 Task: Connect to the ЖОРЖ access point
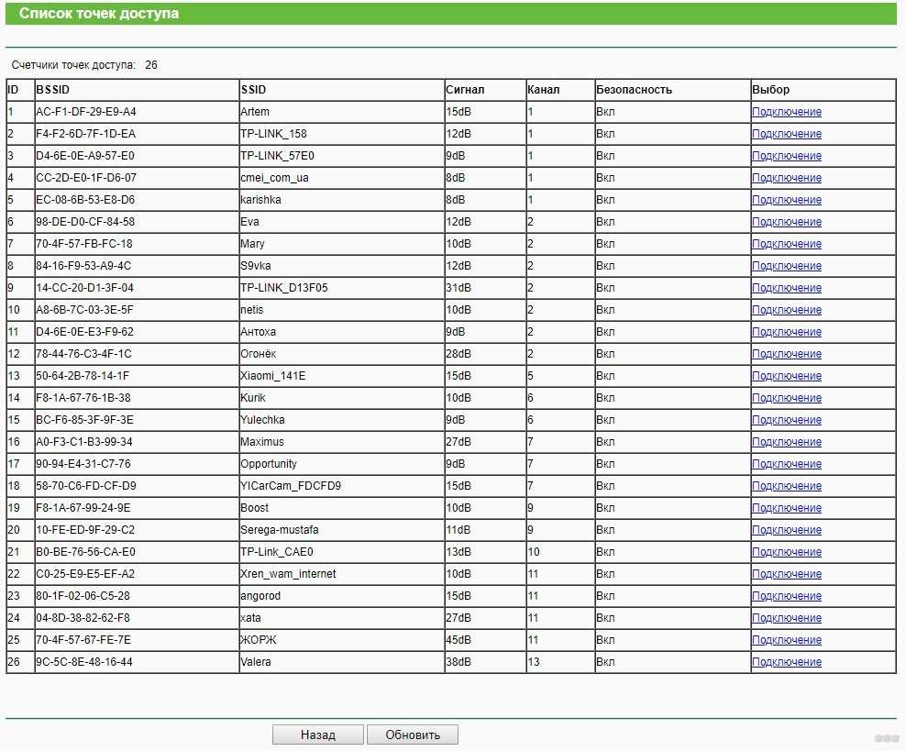(x=786, y=640)
